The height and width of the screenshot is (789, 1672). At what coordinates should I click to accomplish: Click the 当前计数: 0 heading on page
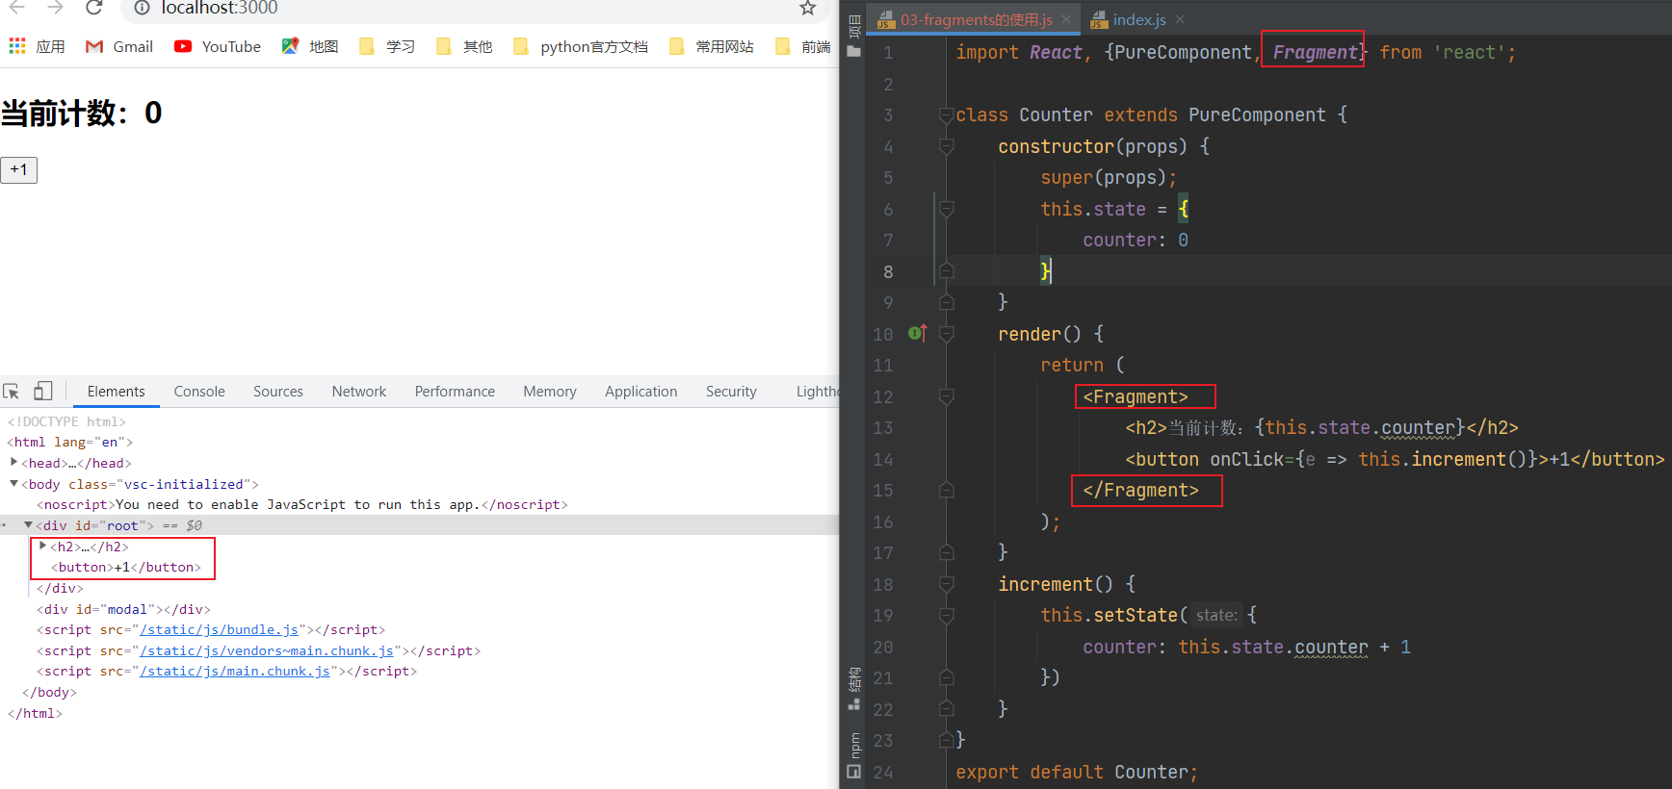tap(81, 114)
